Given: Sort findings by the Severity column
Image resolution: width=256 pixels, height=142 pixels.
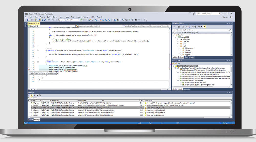Looking at the screenshot, I should [x=34, y=101].
